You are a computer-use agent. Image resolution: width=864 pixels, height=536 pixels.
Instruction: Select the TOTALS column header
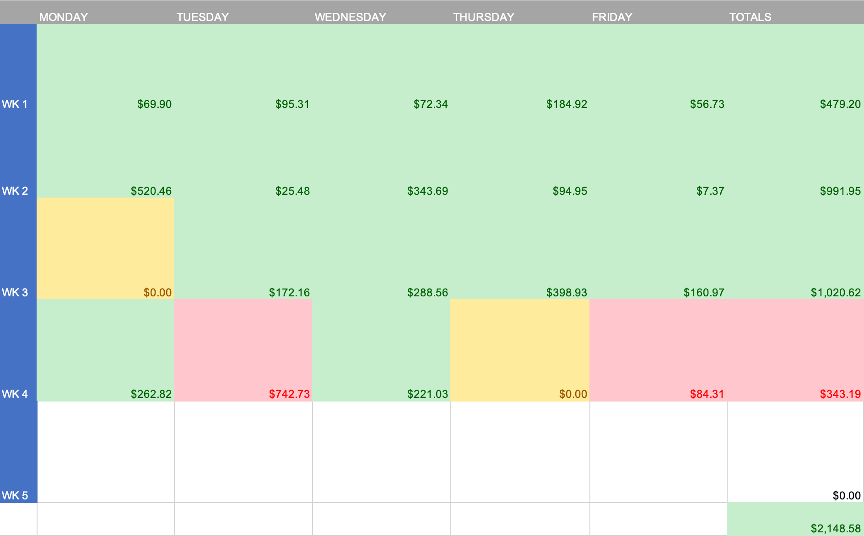pyautogui.click(x=751, y=17)
